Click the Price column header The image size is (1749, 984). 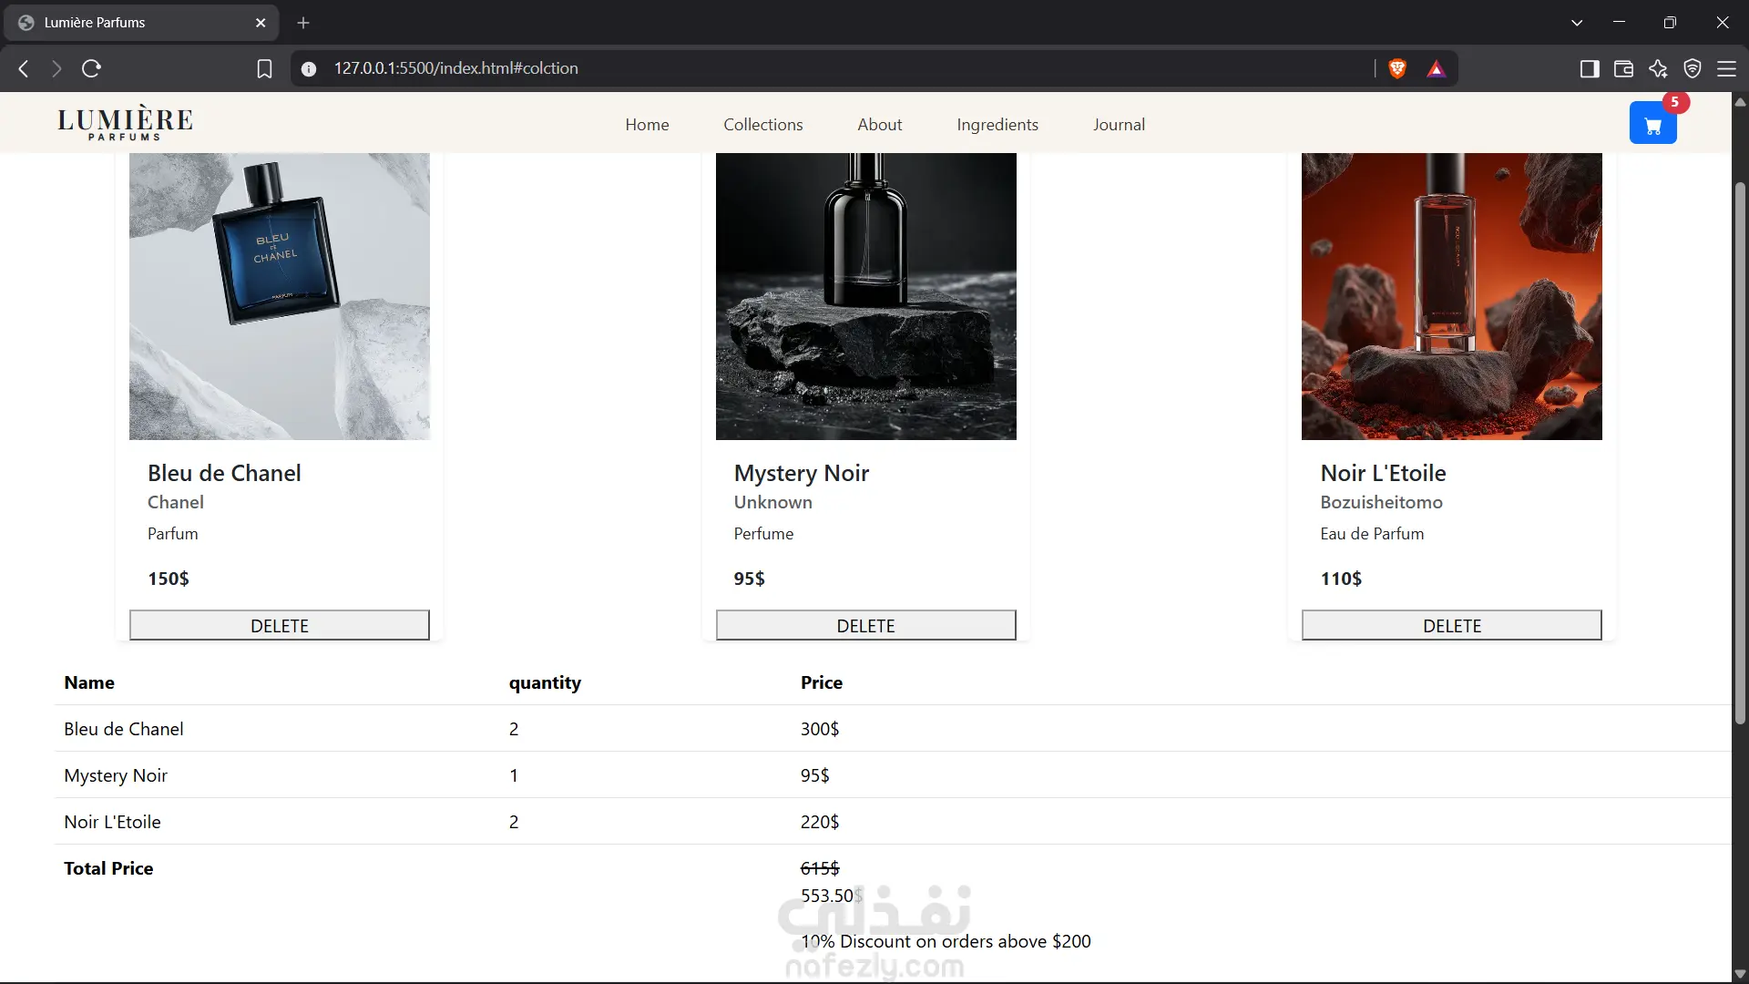tap(822, 682)
